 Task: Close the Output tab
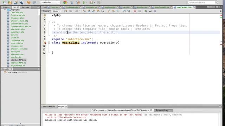tap(66, 106)
